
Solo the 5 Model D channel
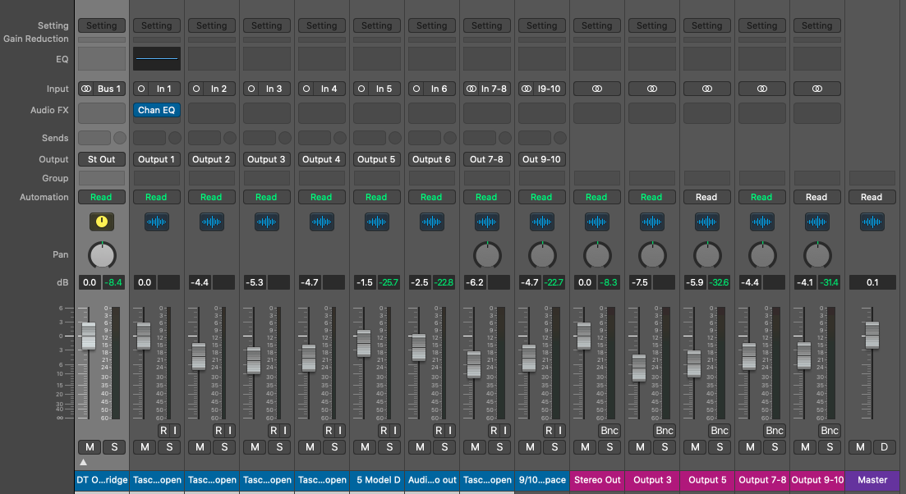[x=389, y=447]
